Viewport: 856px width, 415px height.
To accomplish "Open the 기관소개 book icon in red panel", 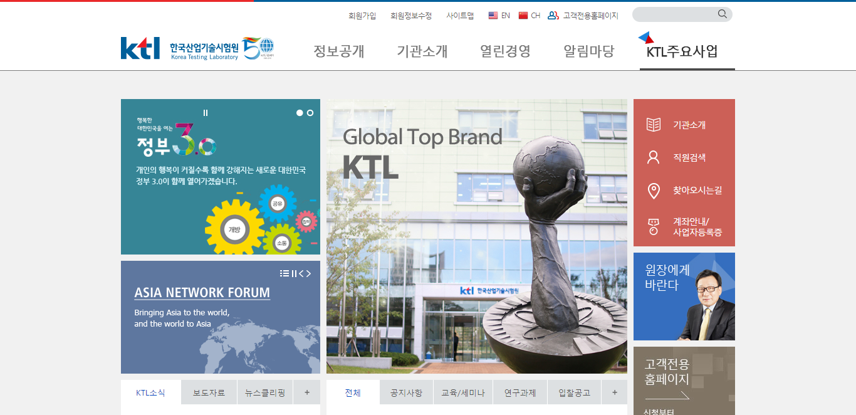I will pos(654,125).
